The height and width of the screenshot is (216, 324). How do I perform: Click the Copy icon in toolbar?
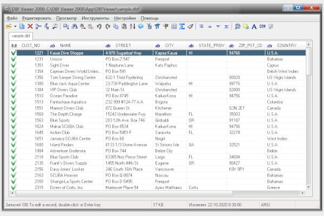(116, 26)
